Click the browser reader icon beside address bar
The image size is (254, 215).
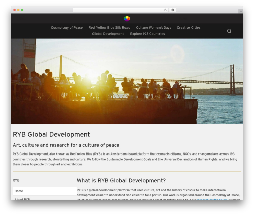click(x=173, y=10)
